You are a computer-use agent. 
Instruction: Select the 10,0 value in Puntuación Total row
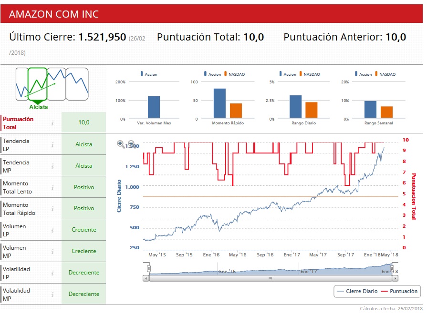(x=84, y=122)
